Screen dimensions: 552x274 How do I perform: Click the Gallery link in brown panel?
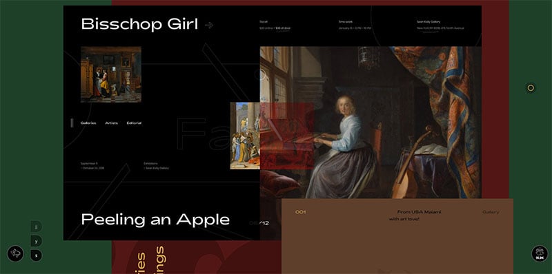(491, 212)
